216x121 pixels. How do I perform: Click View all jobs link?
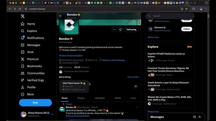pyautogui.click(x=133, y=77)
